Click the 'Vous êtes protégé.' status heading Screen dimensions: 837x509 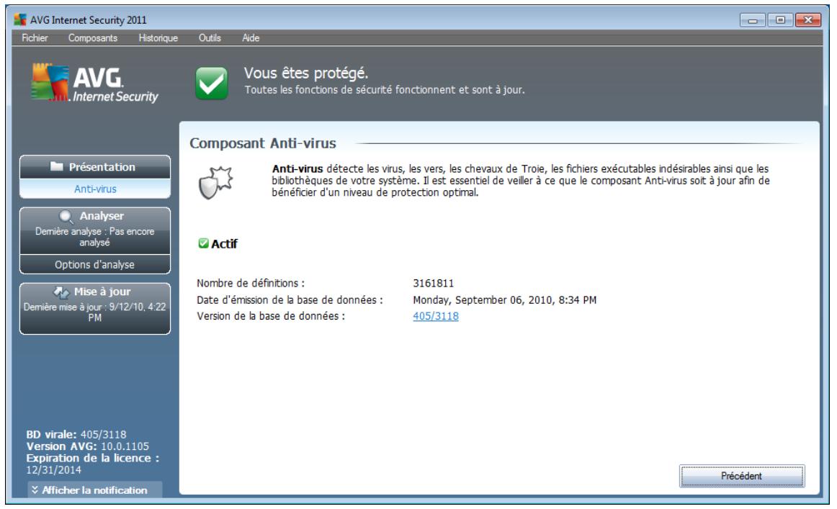click(x=306, y=73)
